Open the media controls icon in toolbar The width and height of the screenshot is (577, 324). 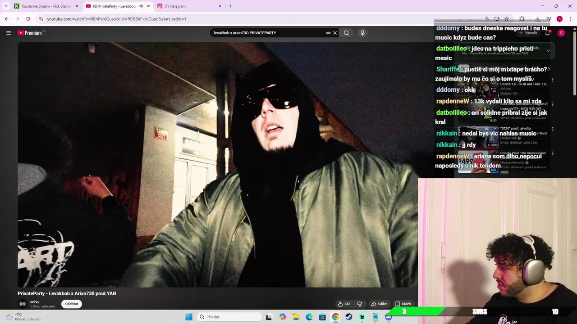pos(549,19)
